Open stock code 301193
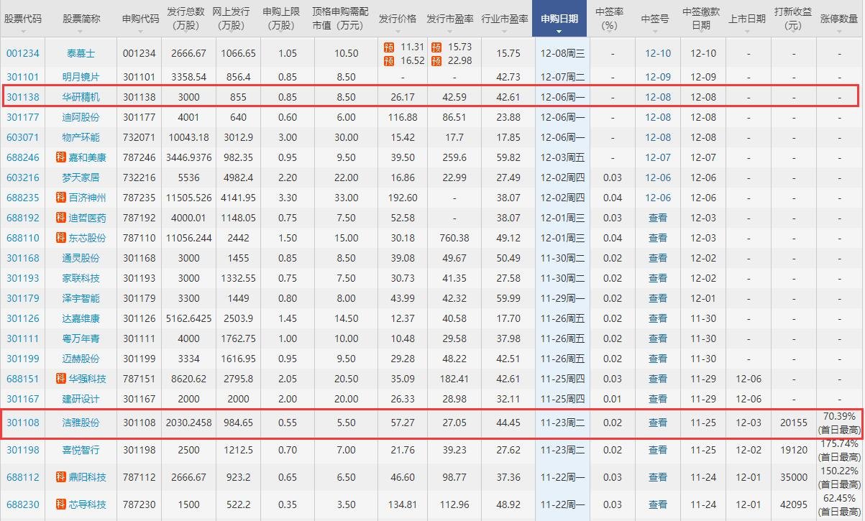The height and width of the screenshot is (521, 865). point(23,278)
